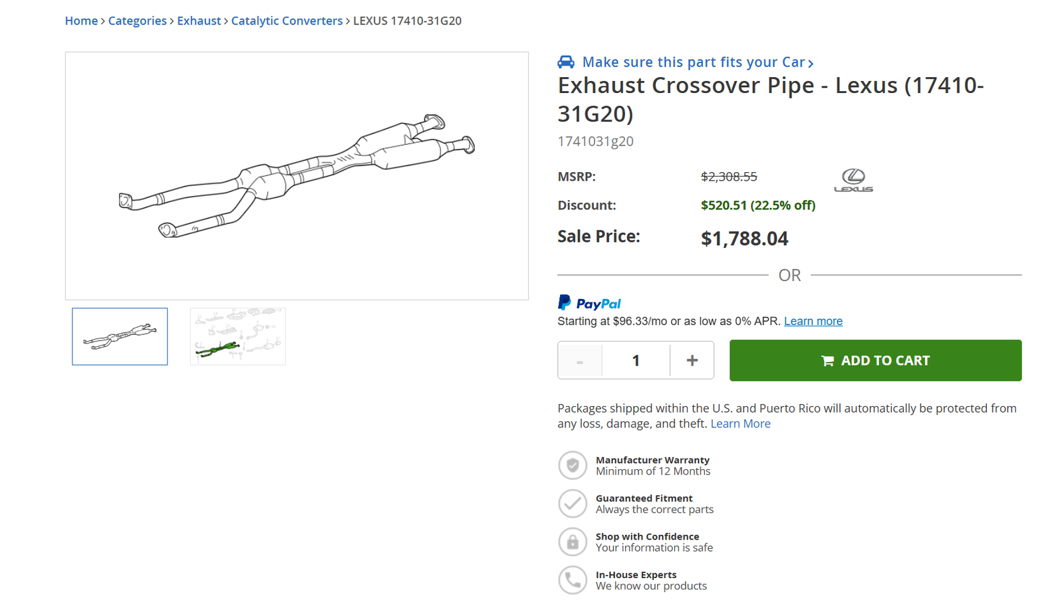Increase quantity with the plus button

click(x=692, y=360)
